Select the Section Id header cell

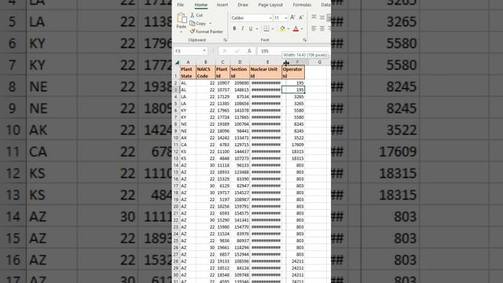[x=240, y=72]
